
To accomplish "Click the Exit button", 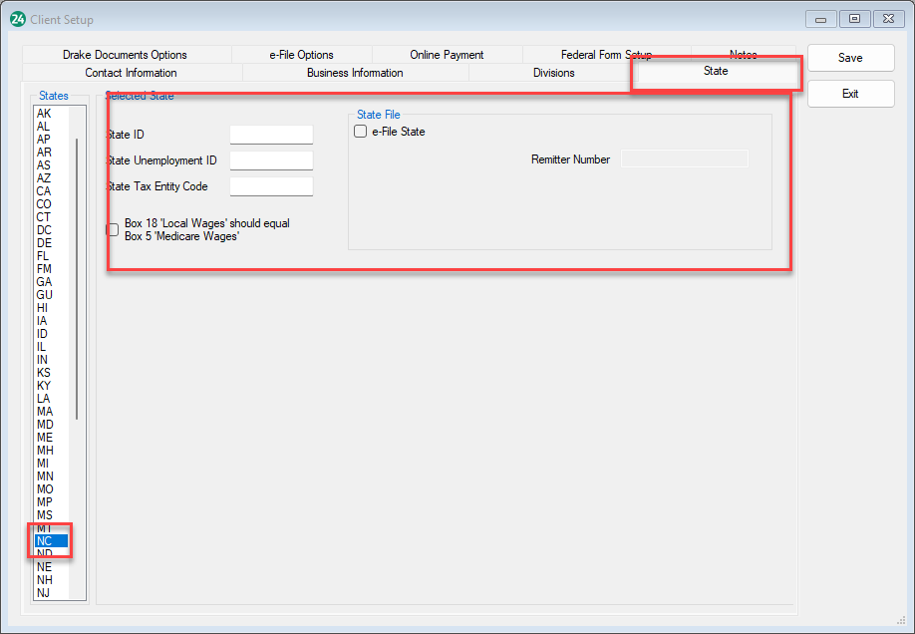I will 850,94.
